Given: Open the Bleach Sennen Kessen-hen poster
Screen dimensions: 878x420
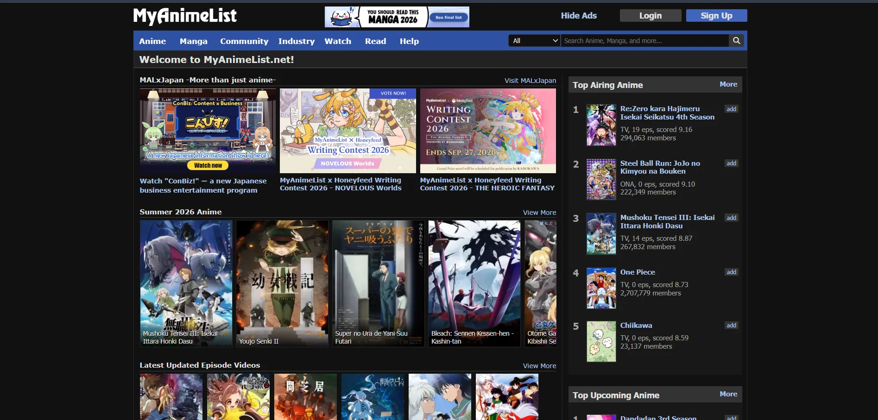Looking at the screenshot, I should click(474, 283).
